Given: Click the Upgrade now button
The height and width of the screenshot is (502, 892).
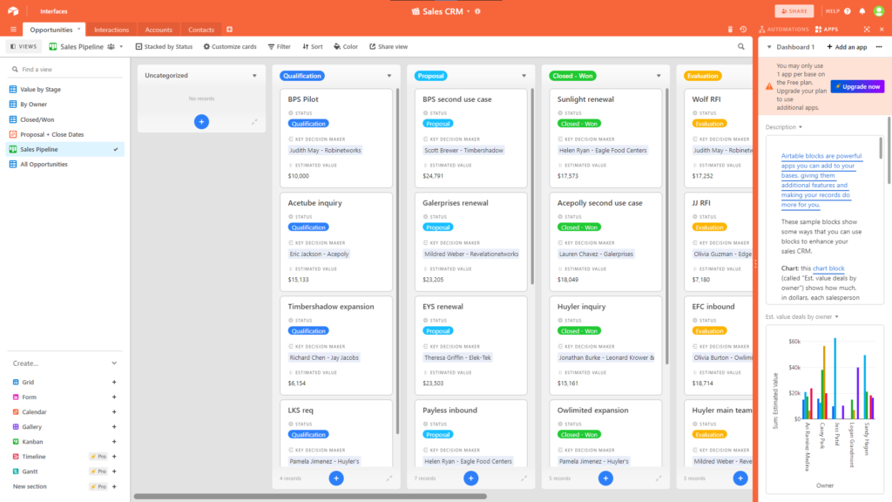Looking at the screenshot, I should point(857,86).
